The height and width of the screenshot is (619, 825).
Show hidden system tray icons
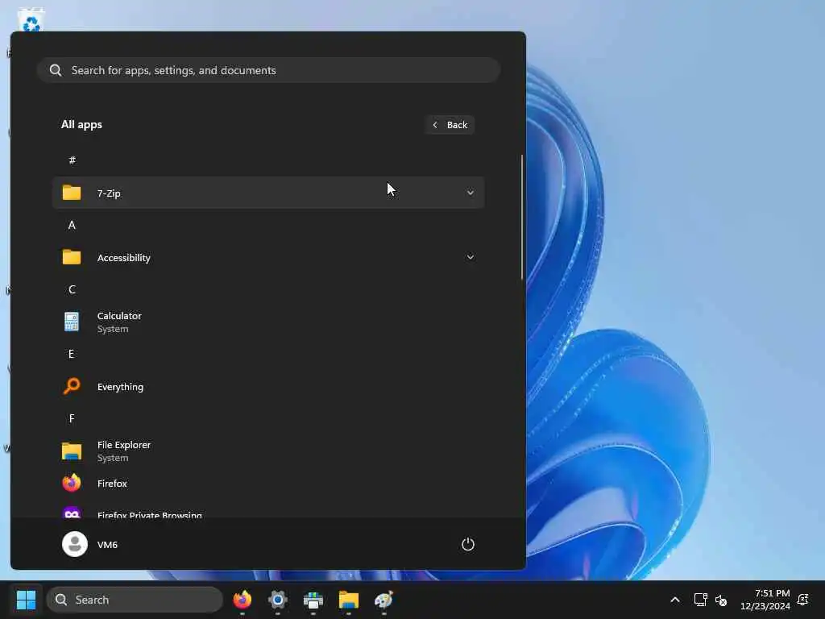tap(675, 600)
